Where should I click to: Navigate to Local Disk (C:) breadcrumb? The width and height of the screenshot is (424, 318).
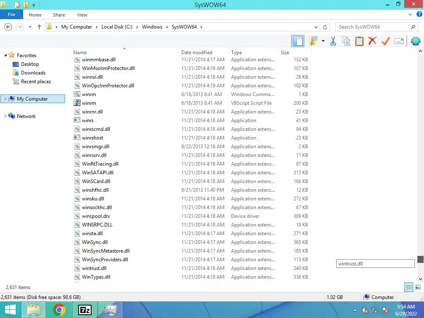(x=117, y=27)
